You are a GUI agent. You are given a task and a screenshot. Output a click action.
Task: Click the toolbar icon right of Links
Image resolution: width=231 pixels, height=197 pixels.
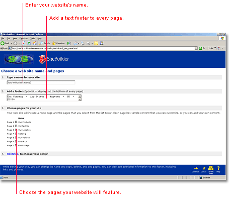219,48
